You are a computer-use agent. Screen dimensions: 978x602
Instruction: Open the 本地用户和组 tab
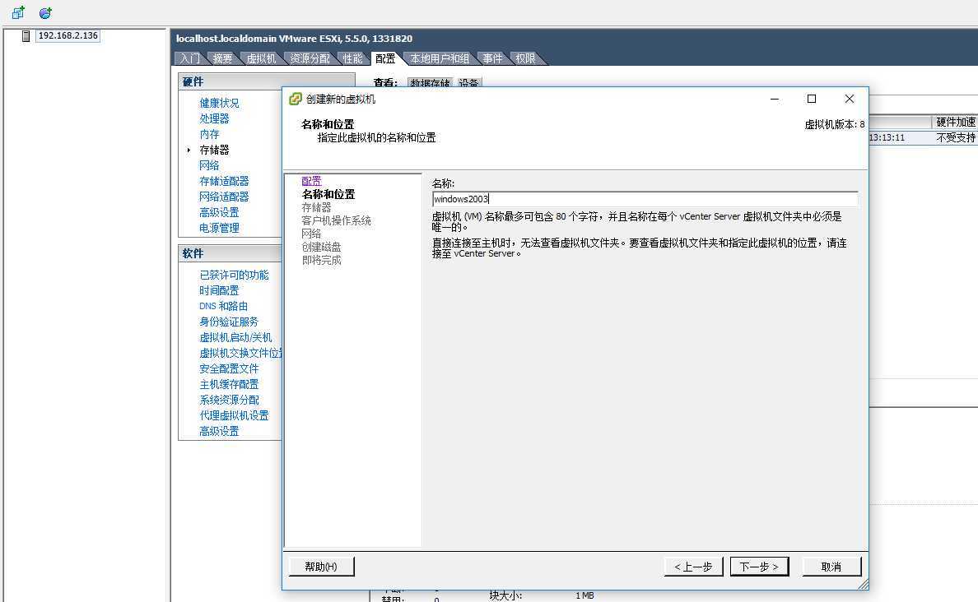click(439, 58)
